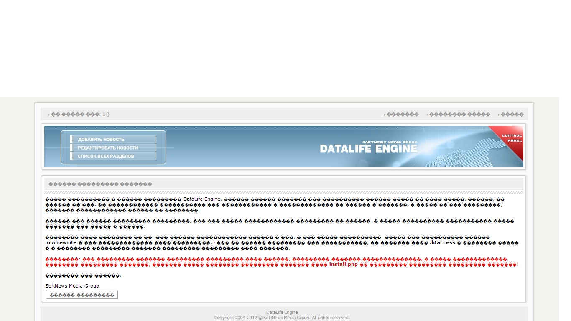Click the "SoftNews Media Group" signature text
The width and height of the screenshot is (571, 321).
72,286
